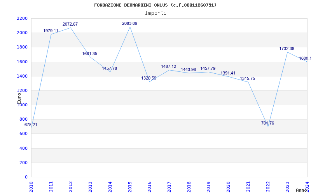
Task: Select the 1457.79 data label
Action: point(208,68)
